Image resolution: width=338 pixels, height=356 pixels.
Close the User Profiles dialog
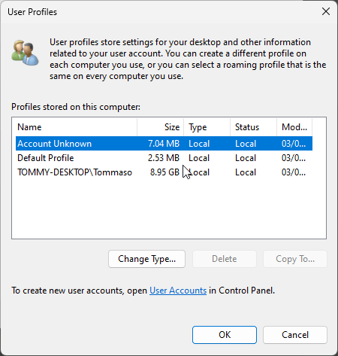[x=326, y=11]
